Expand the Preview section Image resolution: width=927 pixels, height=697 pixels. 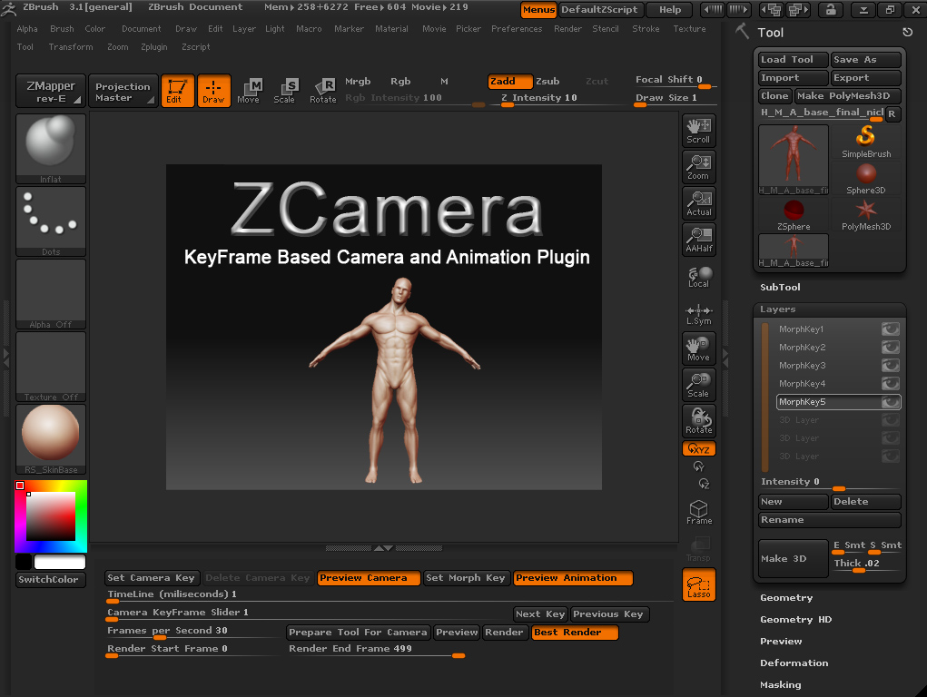[781, 642]
